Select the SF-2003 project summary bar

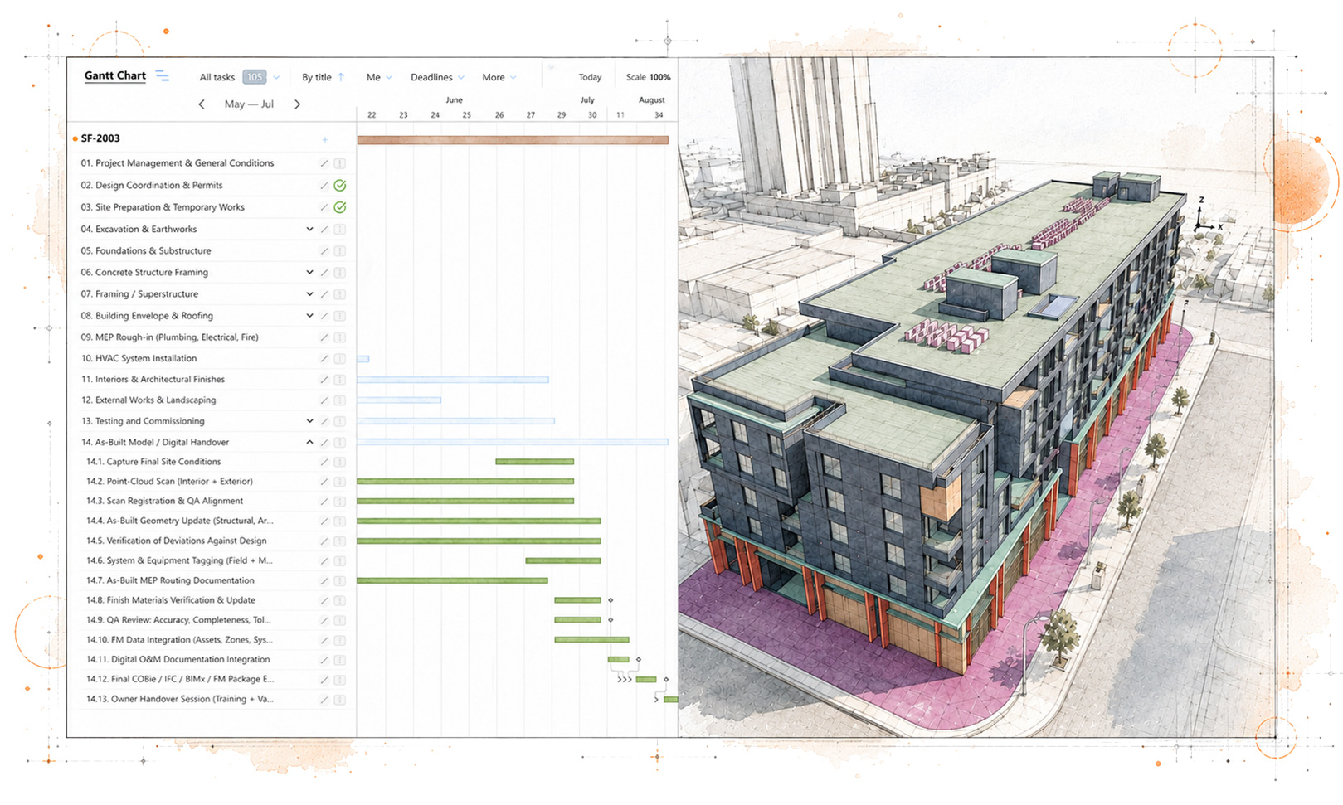click(513, 140)
